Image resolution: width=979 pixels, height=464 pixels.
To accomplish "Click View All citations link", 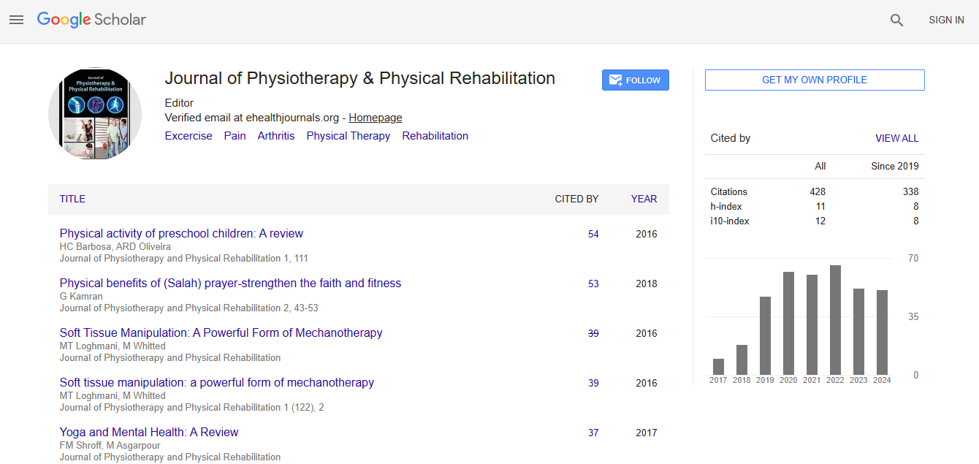I will tap(896, 138).
